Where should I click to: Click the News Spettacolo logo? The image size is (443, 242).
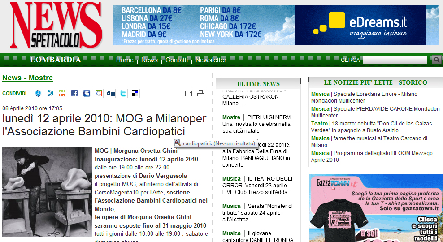tap(56, 25)
